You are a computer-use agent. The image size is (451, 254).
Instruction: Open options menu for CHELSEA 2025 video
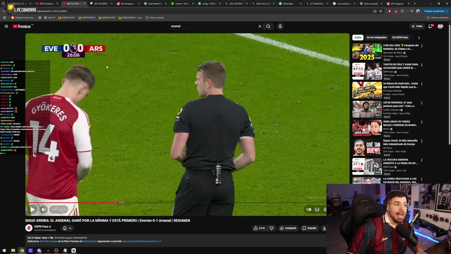tap(421, 46)
